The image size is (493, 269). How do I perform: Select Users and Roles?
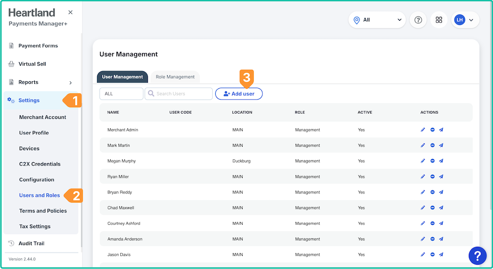point(39,195)
